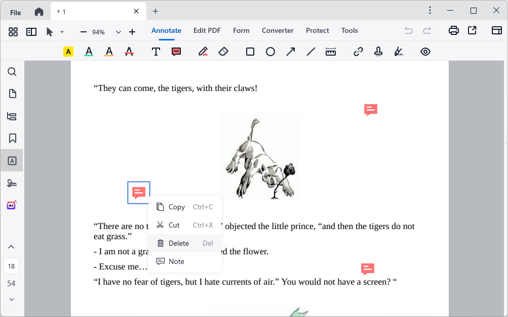Image resolution: width=508 pixels, height=317 pixels.
Task: Select the Pencil drawing tool
Action: point(203,51)
